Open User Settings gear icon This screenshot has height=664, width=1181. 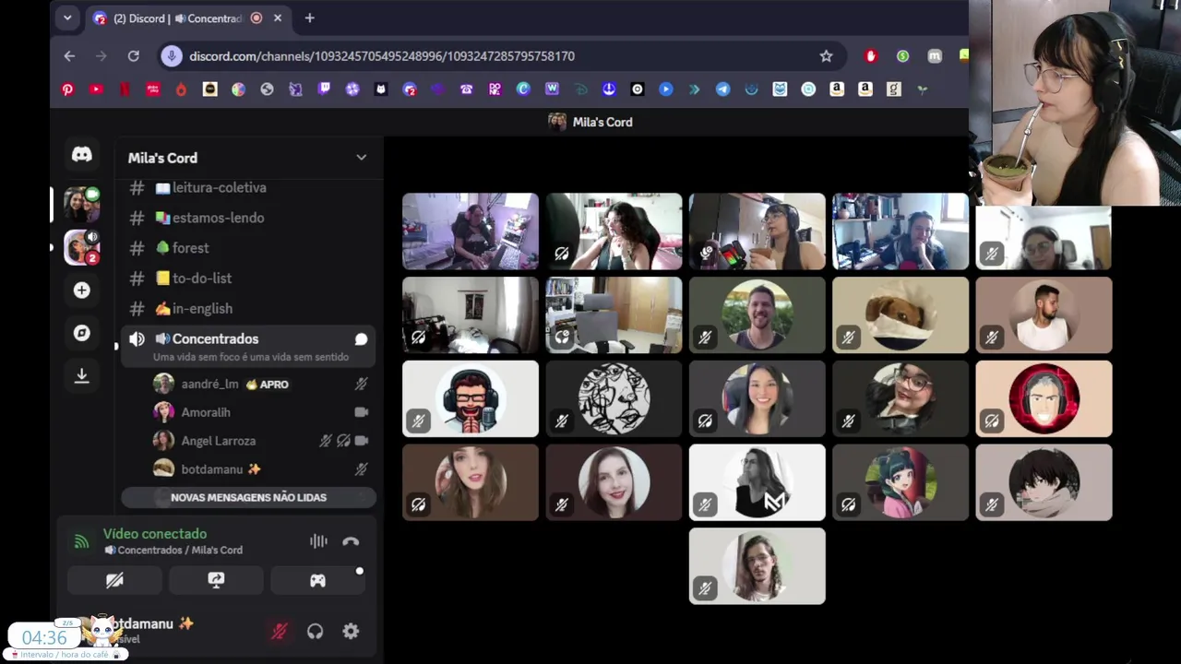[x=351, y=632]
